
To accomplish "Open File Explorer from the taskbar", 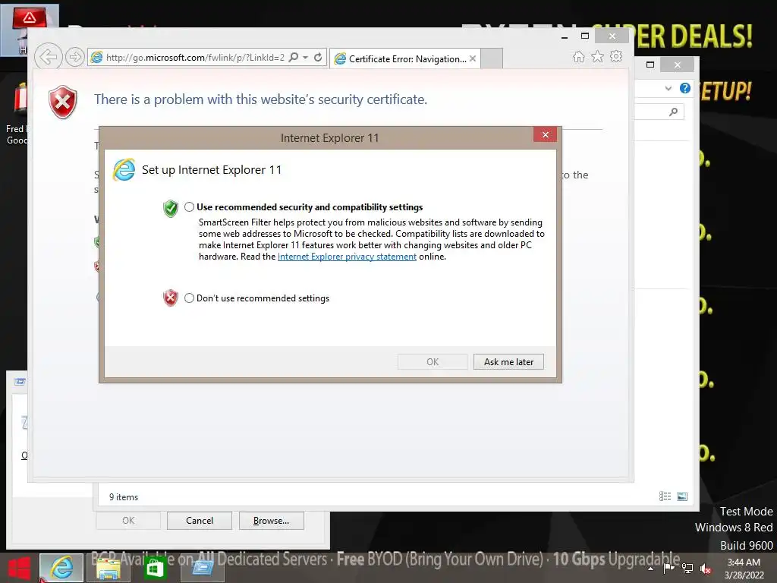I will pos(108,568).
